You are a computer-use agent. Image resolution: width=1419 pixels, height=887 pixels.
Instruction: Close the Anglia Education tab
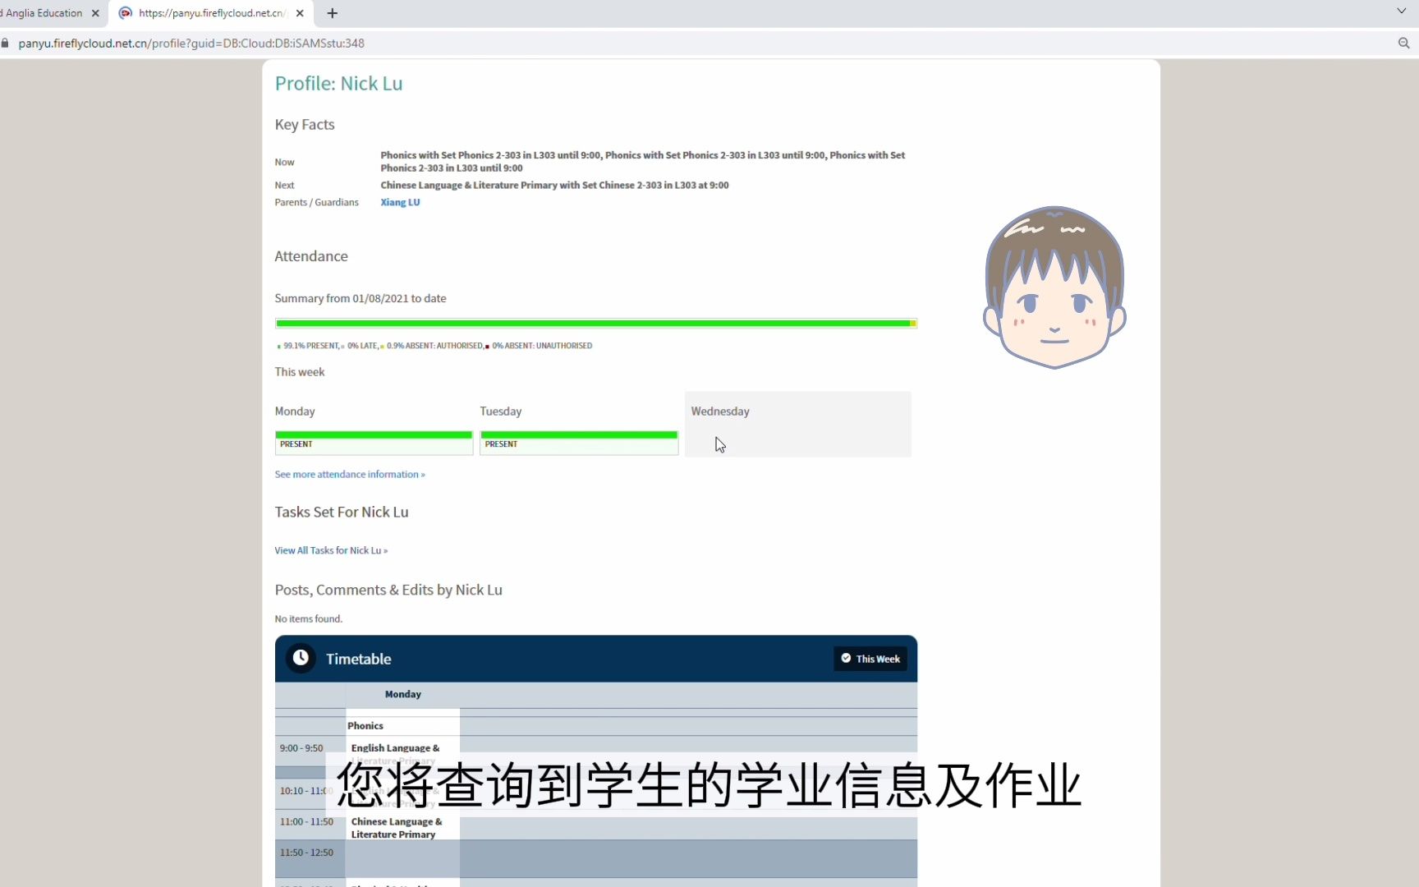click(x=95, y=13)
